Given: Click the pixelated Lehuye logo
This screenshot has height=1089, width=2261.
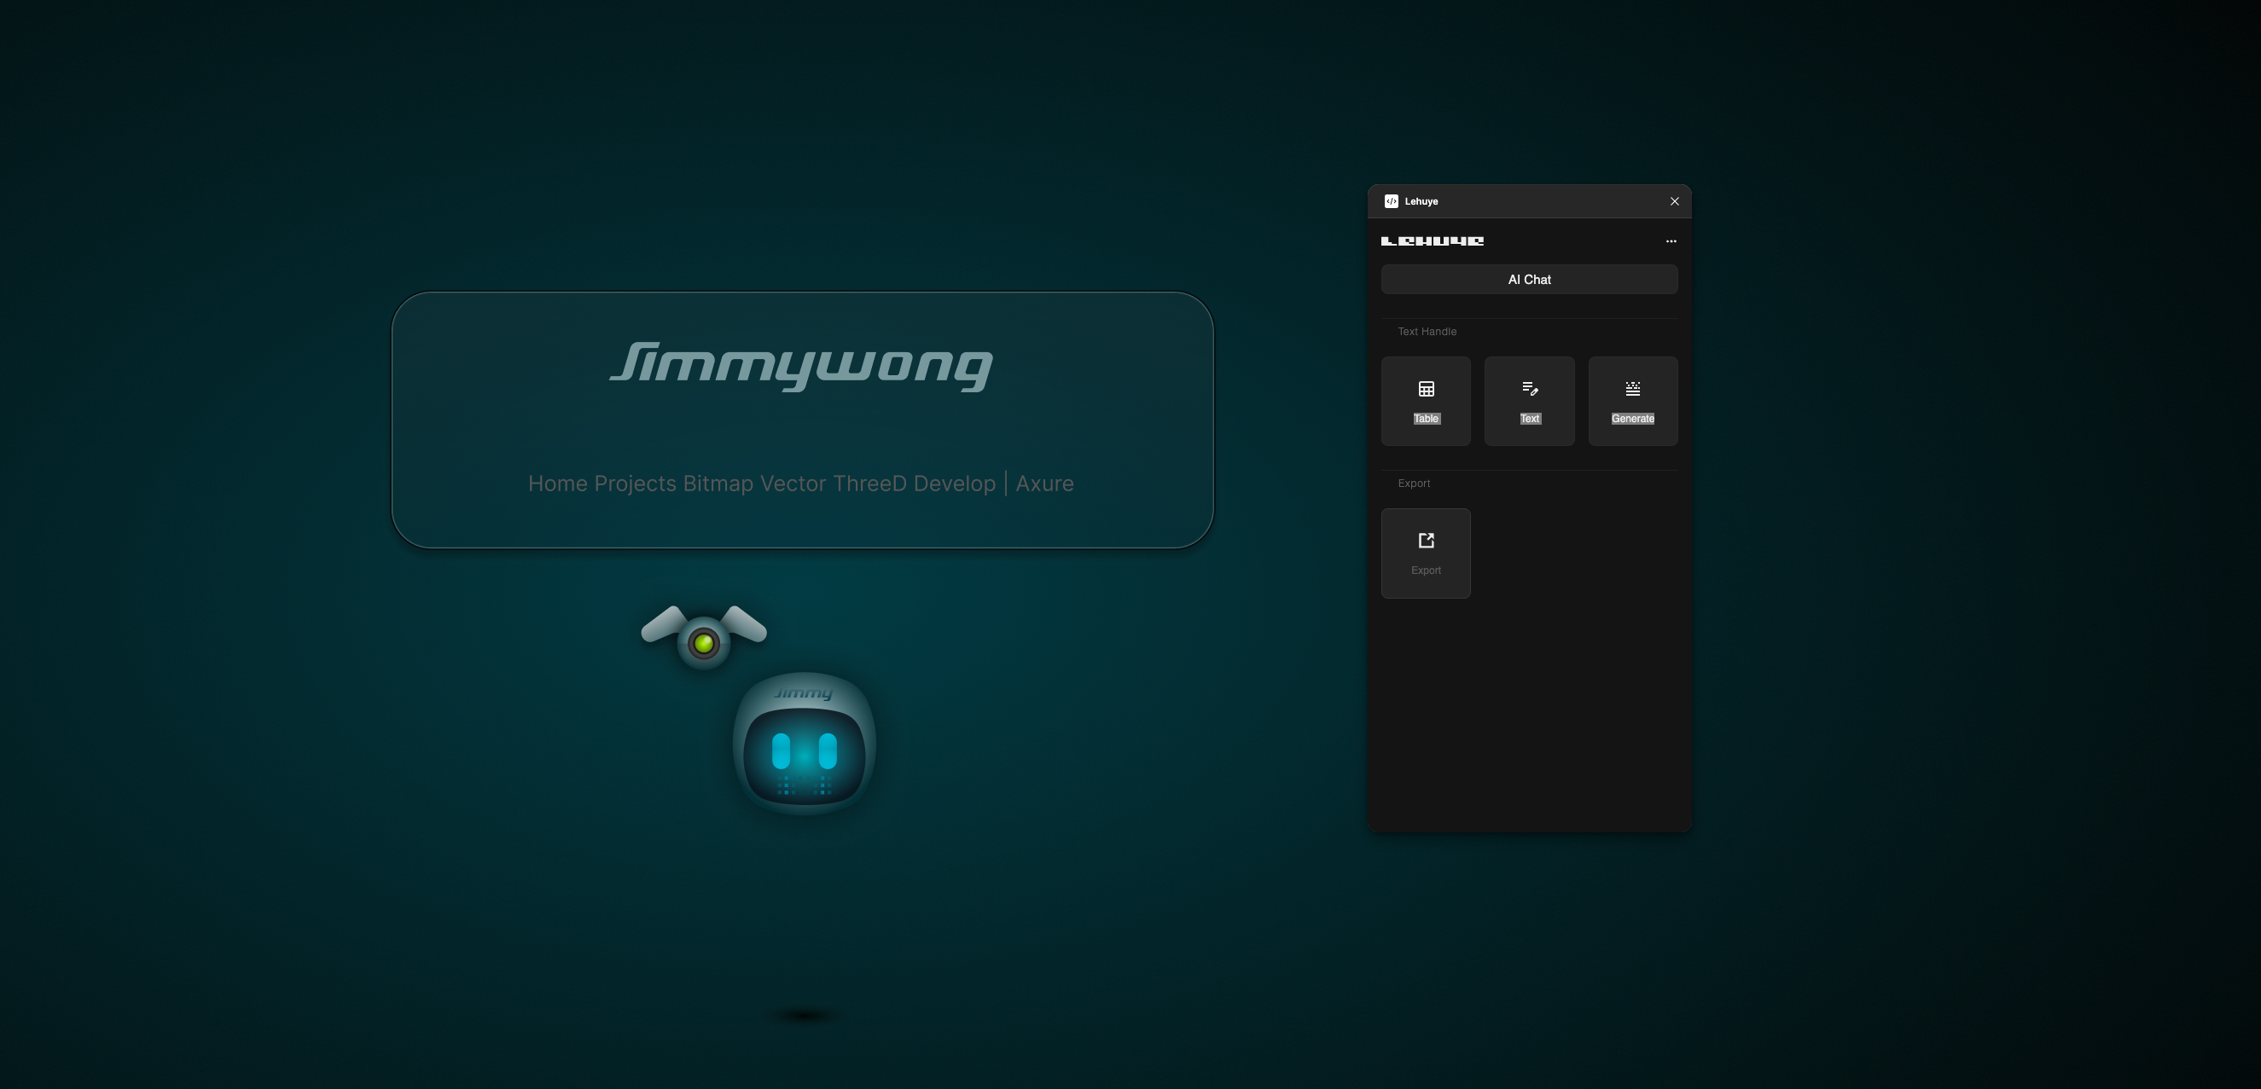Looking at the screenshot, I should 1432,240.
